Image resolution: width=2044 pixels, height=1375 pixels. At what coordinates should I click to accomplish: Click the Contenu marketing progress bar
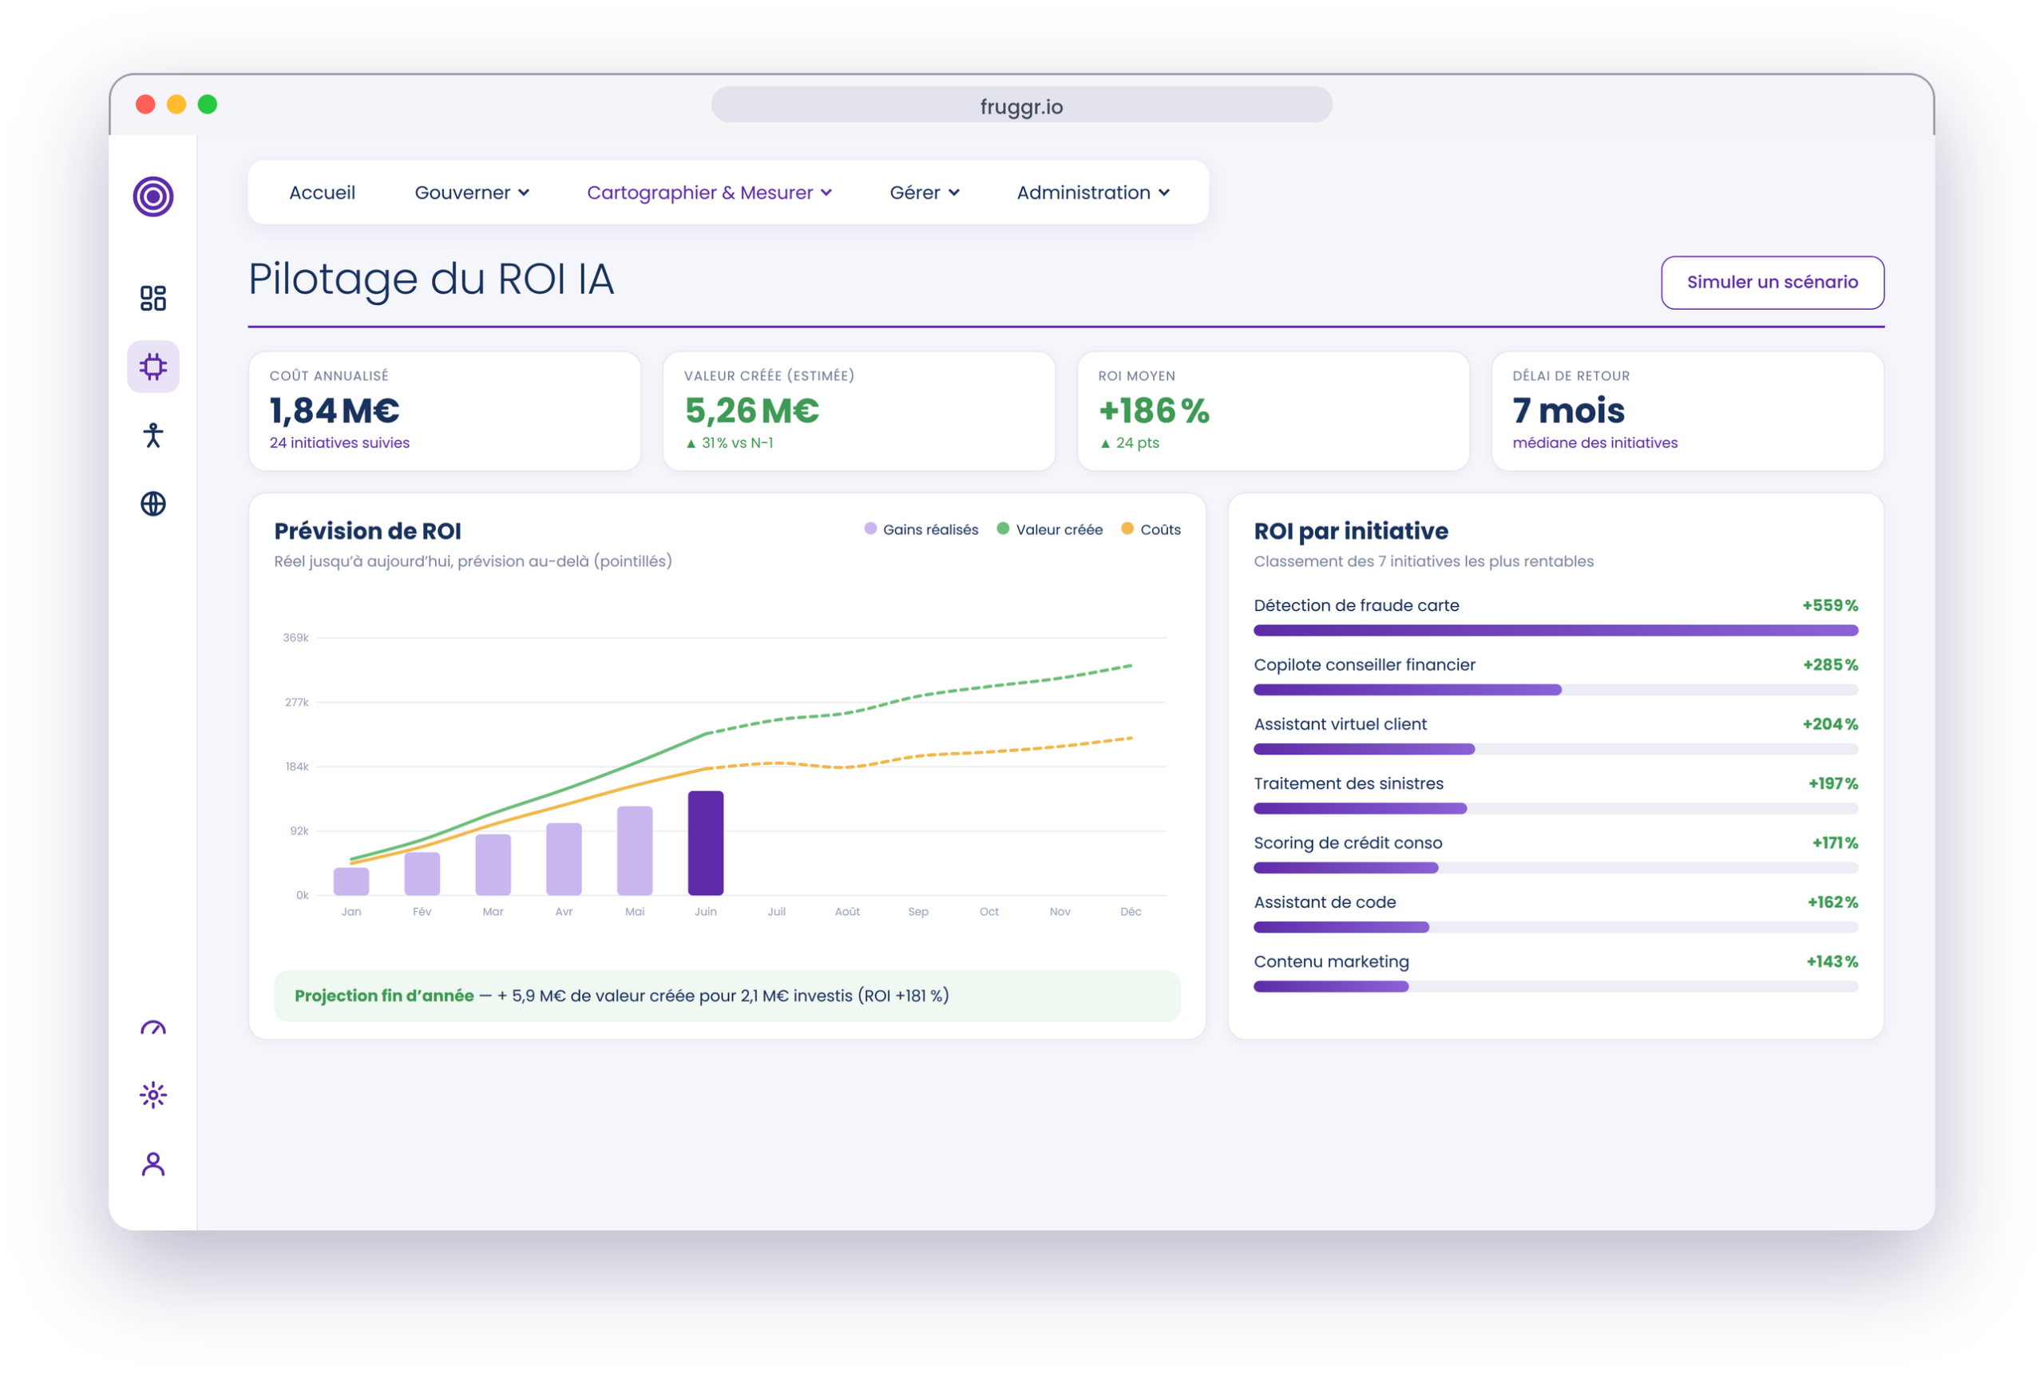coord(1555,988)
